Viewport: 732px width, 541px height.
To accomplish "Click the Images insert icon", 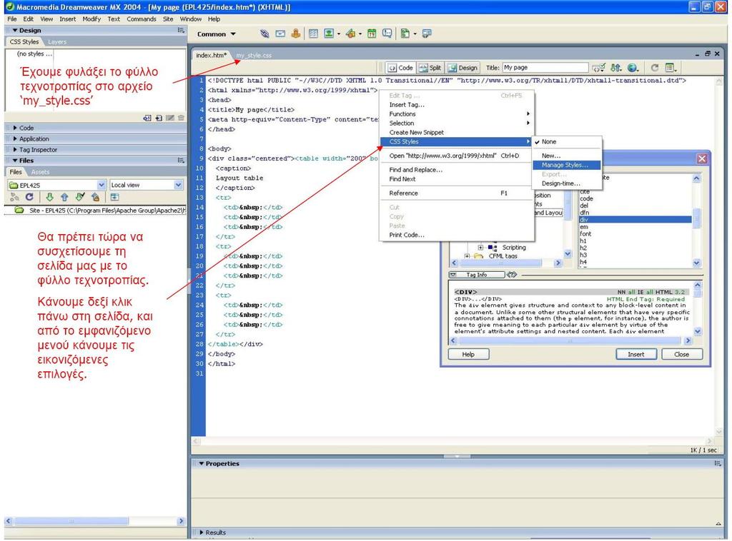I will (329, 34).
